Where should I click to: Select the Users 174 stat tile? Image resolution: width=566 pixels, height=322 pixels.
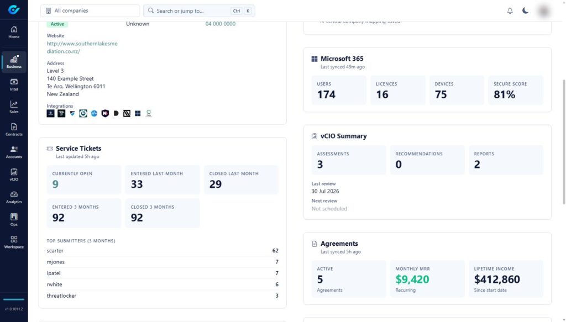point(339,90)
